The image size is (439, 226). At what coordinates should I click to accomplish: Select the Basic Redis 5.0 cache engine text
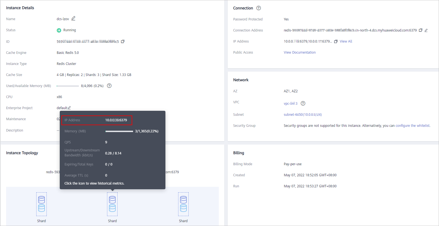68,52
